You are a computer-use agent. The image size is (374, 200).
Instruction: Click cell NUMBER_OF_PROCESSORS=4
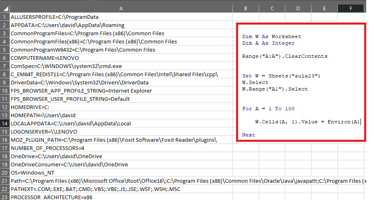point(121,148)
